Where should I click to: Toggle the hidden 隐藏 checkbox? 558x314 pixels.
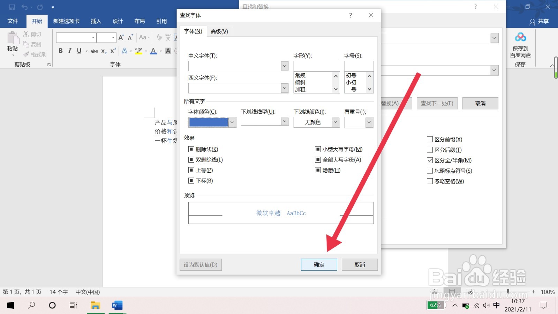pyautogui.click(x=318, y=170)
